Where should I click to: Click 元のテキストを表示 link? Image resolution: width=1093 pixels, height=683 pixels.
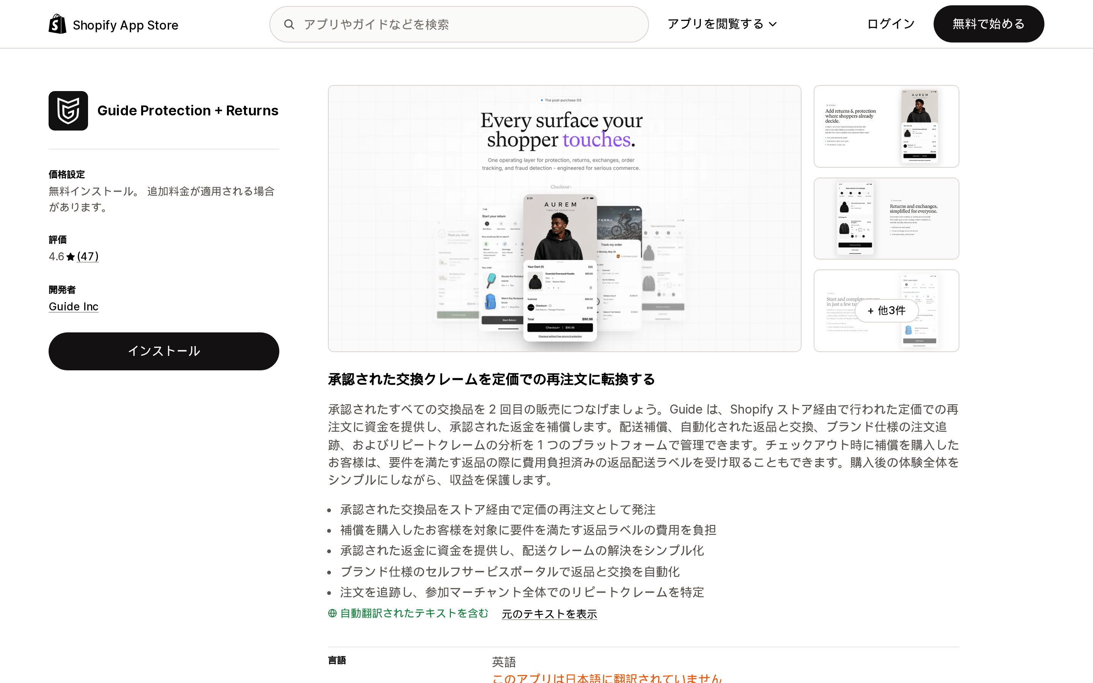coord(549,614)
